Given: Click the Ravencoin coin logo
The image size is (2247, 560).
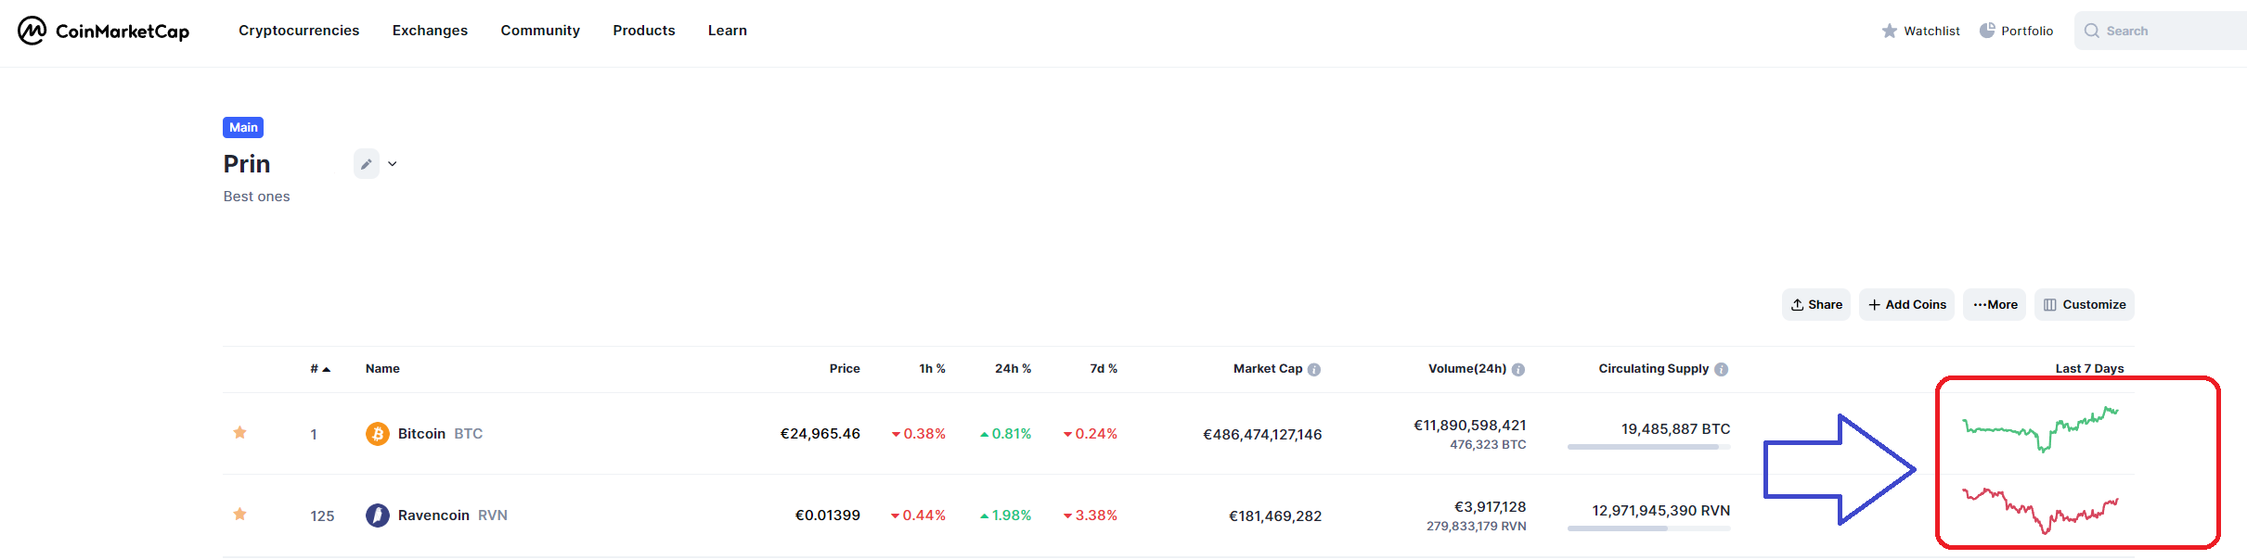Looking at the screenshot, I should pyautogui.click(x=378, y=515).
